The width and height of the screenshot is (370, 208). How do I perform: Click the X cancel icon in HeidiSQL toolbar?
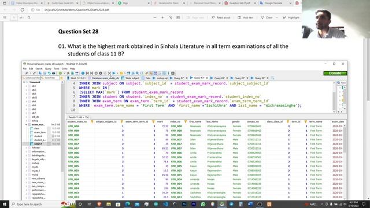click(109, 73)
